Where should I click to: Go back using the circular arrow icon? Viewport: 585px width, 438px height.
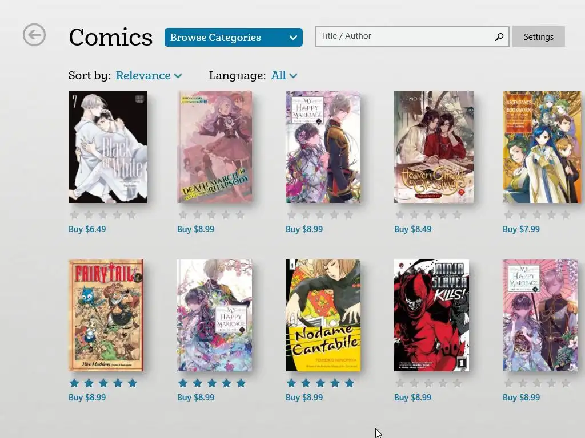click(34, 35)
